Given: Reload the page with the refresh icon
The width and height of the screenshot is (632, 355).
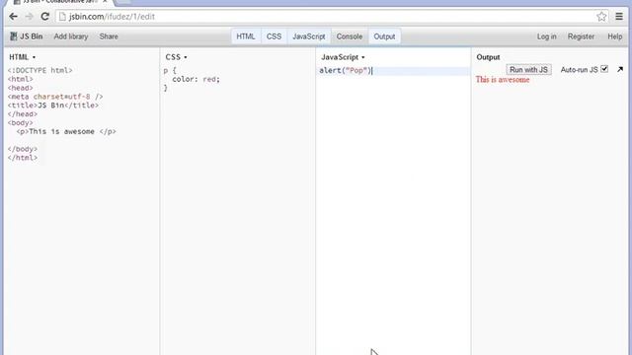Looking at the screenshot, I should (x=44, y=17).
